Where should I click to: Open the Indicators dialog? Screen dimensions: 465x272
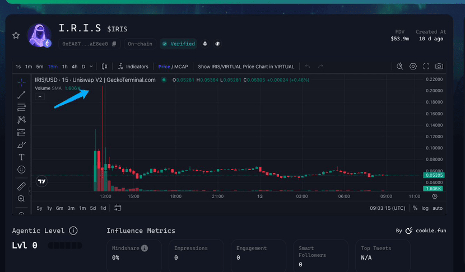coord(133,67)
